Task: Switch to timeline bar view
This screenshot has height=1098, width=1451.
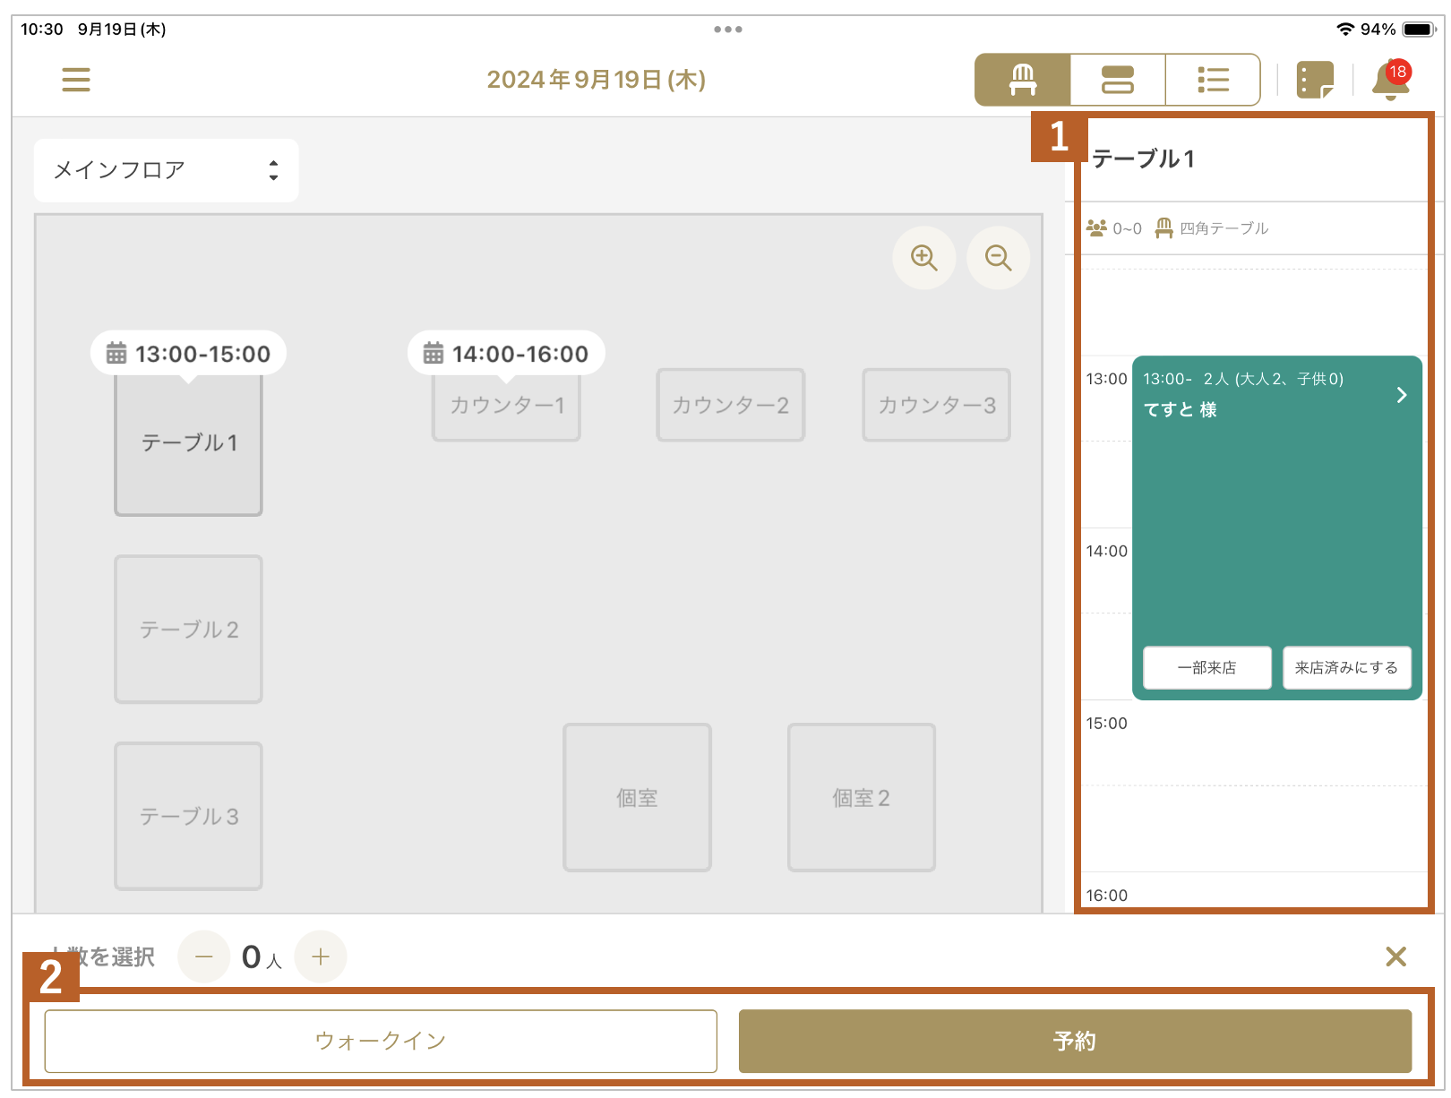Action: coord(1117,80)
